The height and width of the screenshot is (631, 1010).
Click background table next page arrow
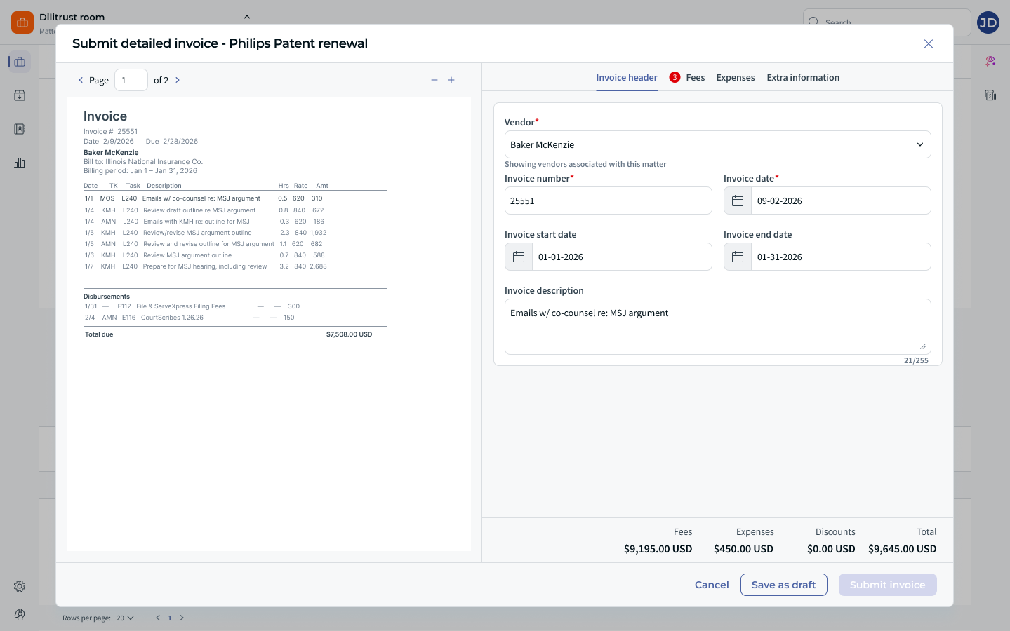[x=182, y=618]
